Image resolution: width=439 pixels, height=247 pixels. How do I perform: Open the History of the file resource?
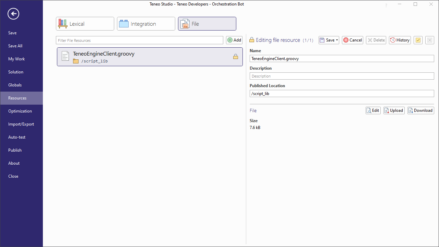400,40
